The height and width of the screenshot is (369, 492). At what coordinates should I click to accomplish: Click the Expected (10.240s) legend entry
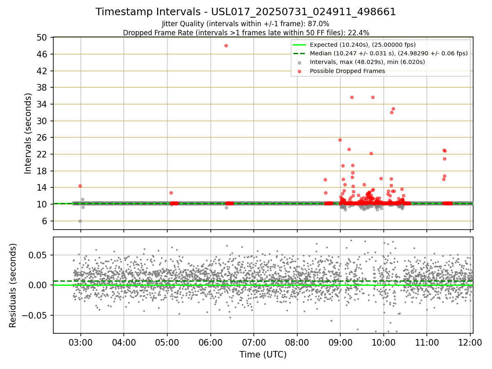click(363, 45)
